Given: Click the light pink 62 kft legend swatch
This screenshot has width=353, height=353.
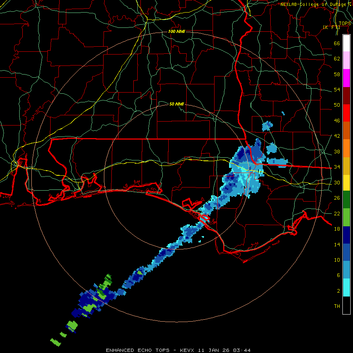Looking at the screenshot, I should pyautogui.click(x=346, y=60).
